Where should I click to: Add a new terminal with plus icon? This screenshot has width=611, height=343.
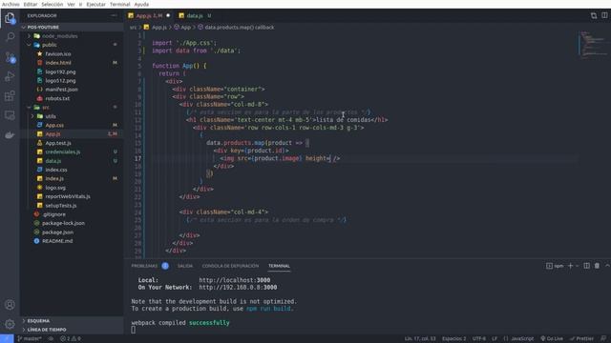pyautogui.click(x=571, y=266)
